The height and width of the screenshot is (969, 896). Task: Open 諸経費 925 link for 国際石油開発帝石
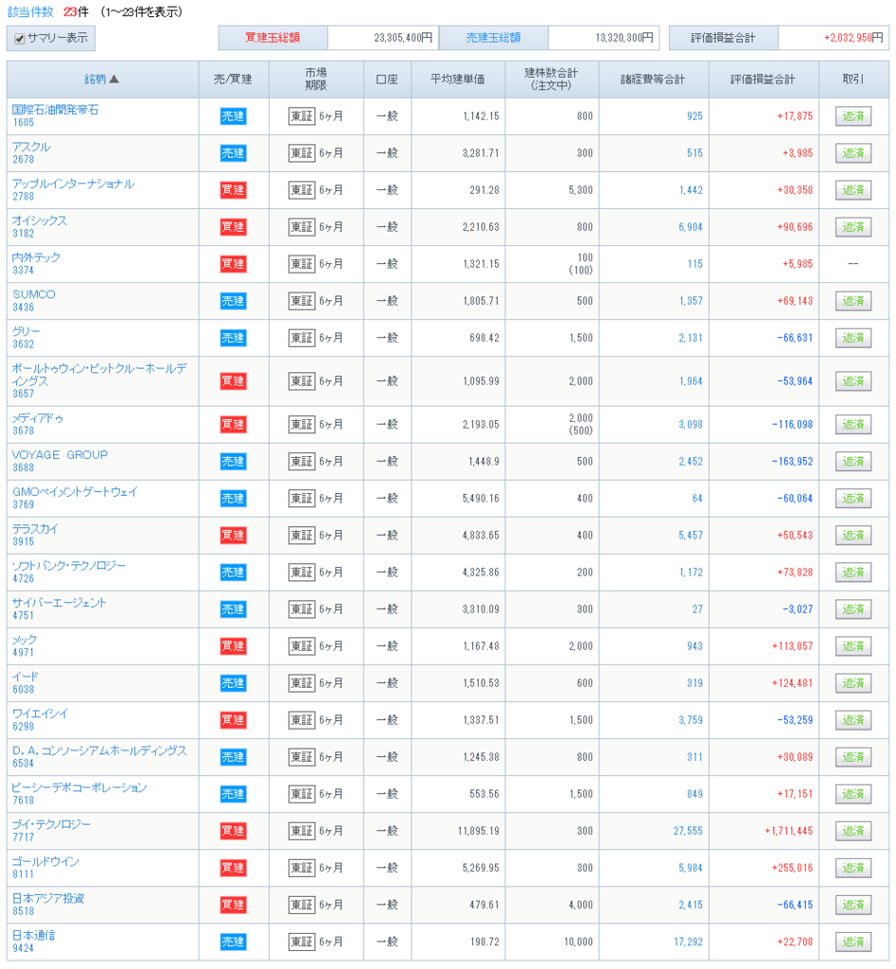coord(694,116)
